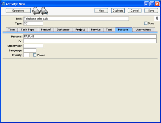The width and height of the screenshot is (161, 123).
Task: Switch to the Time tab
Action: point(12,30)
